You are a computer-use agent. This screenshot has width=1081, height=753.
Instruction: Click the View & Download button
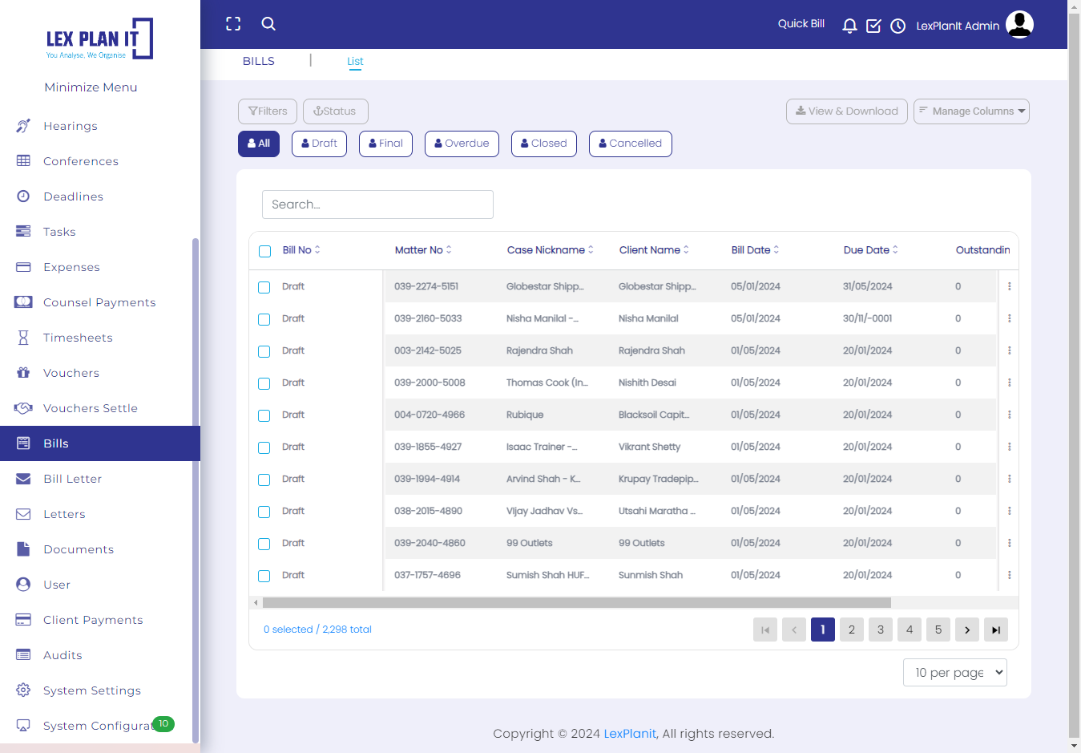(846, 111)
